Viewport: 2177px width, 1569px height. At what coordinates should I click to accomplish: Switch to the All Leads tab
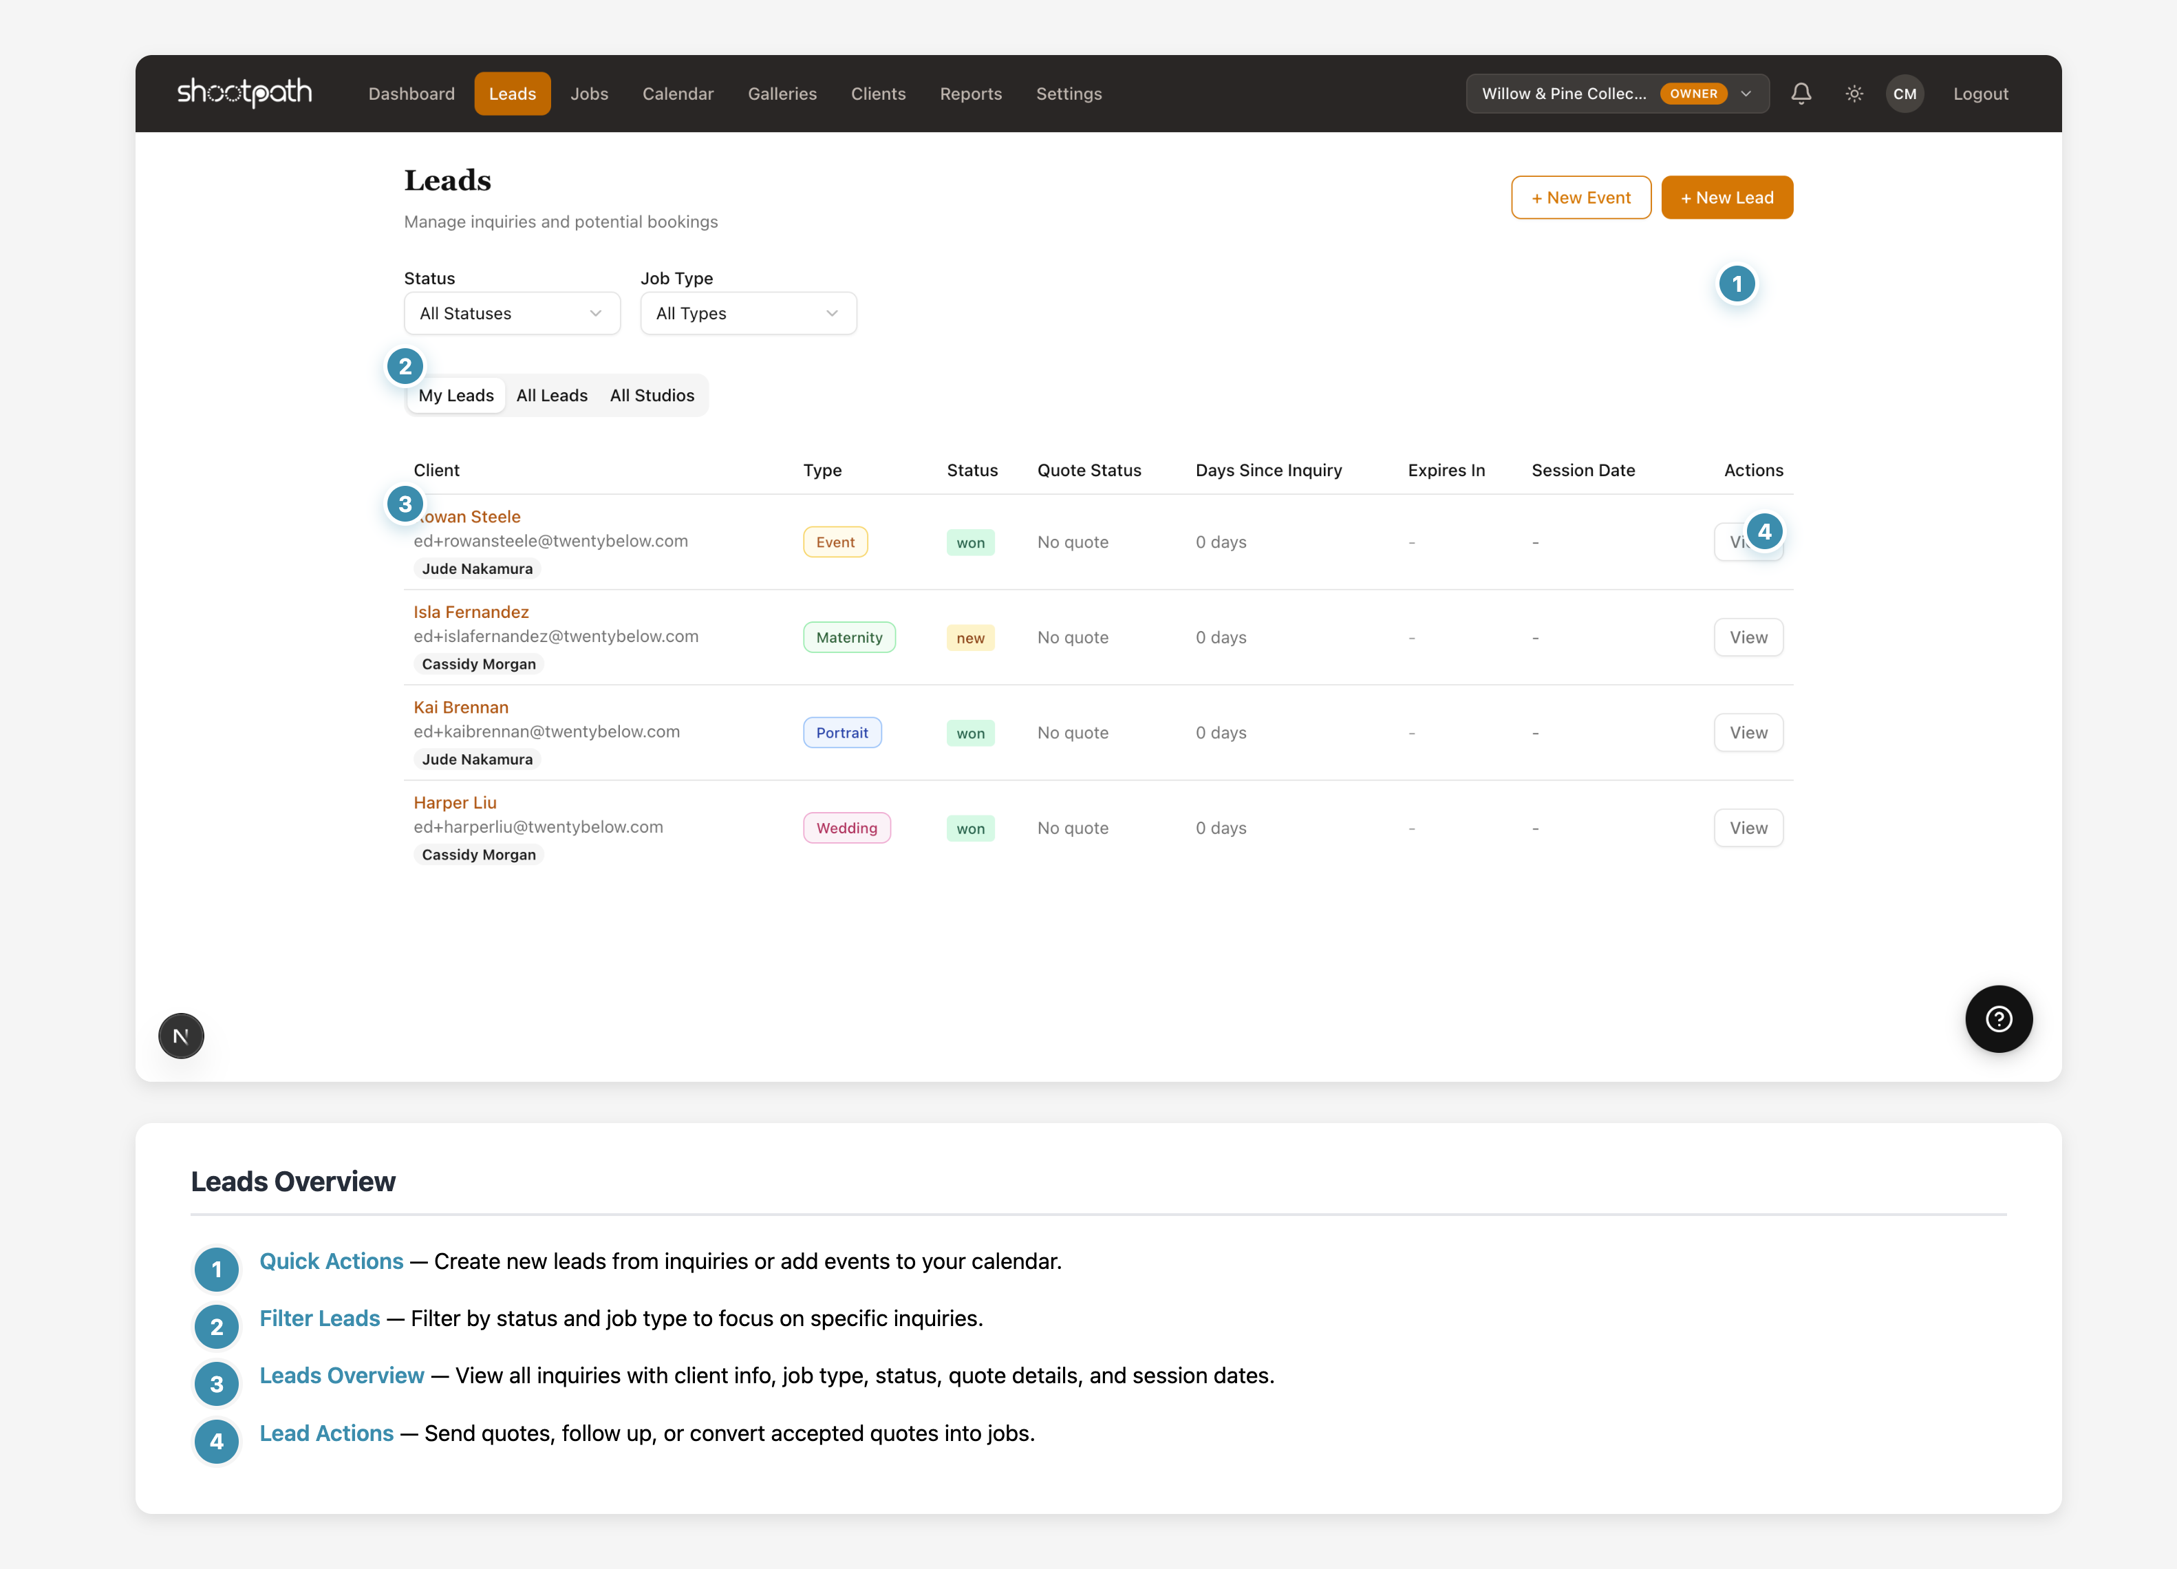tap(552, 394)
